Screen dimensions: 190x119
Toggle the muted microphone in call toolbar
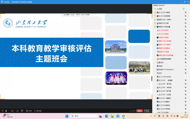coord(3,111)
